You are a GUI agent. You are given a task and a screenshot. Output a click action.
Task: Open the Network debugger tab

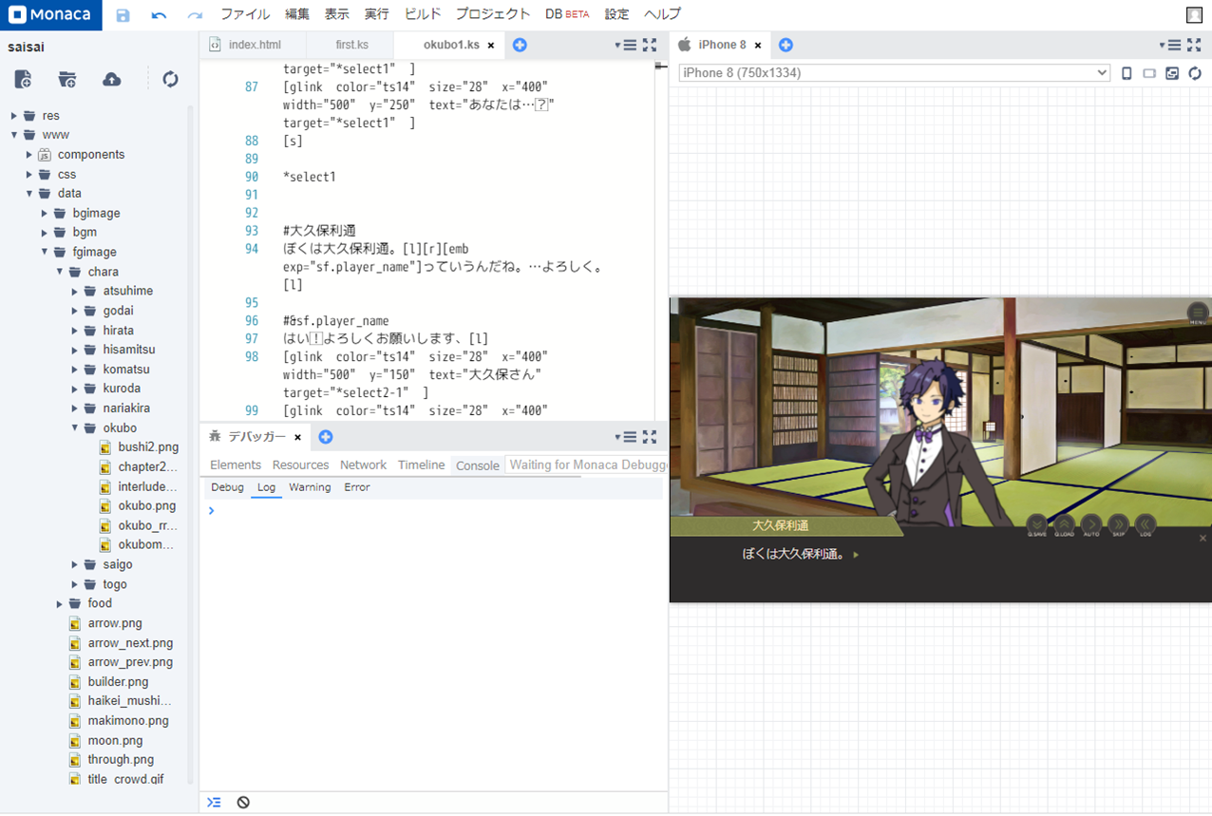[363, 465]
